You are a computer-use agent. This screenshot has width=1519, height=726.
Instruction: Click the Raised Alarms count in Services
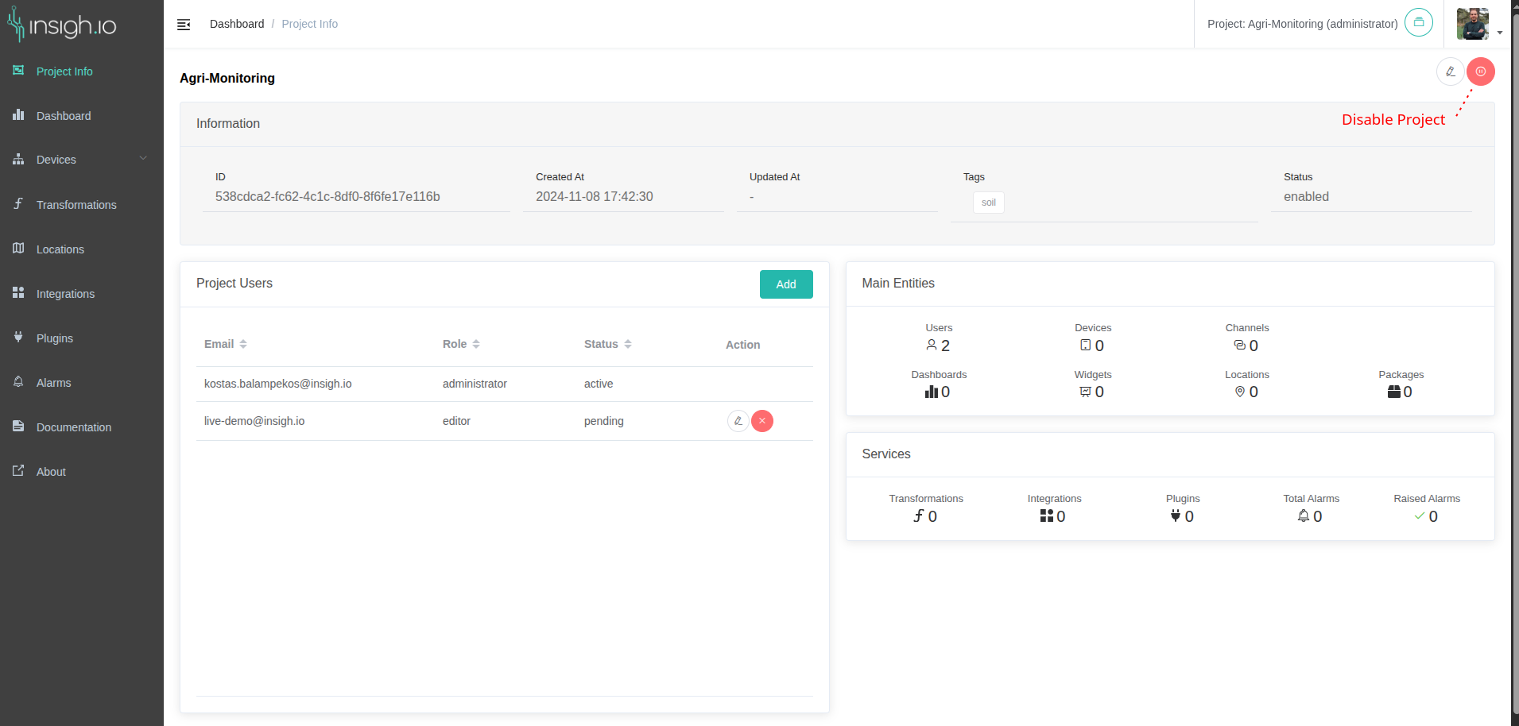1426,516
